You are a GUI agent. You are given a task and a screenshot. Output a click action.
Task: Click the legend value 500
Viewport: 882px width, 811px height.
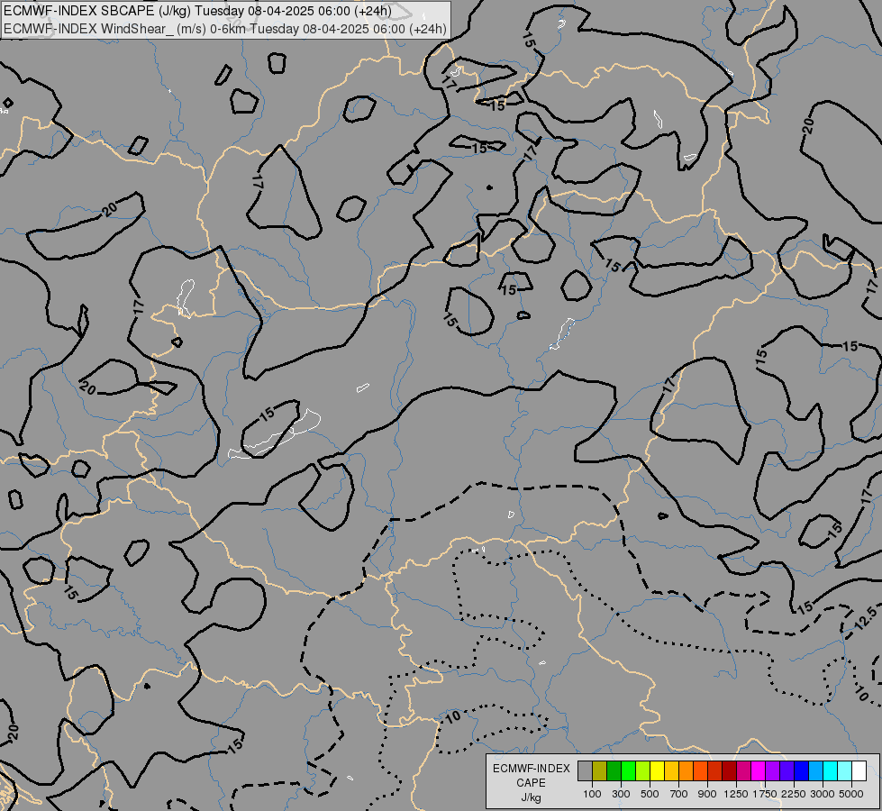(x=650, y=794)
